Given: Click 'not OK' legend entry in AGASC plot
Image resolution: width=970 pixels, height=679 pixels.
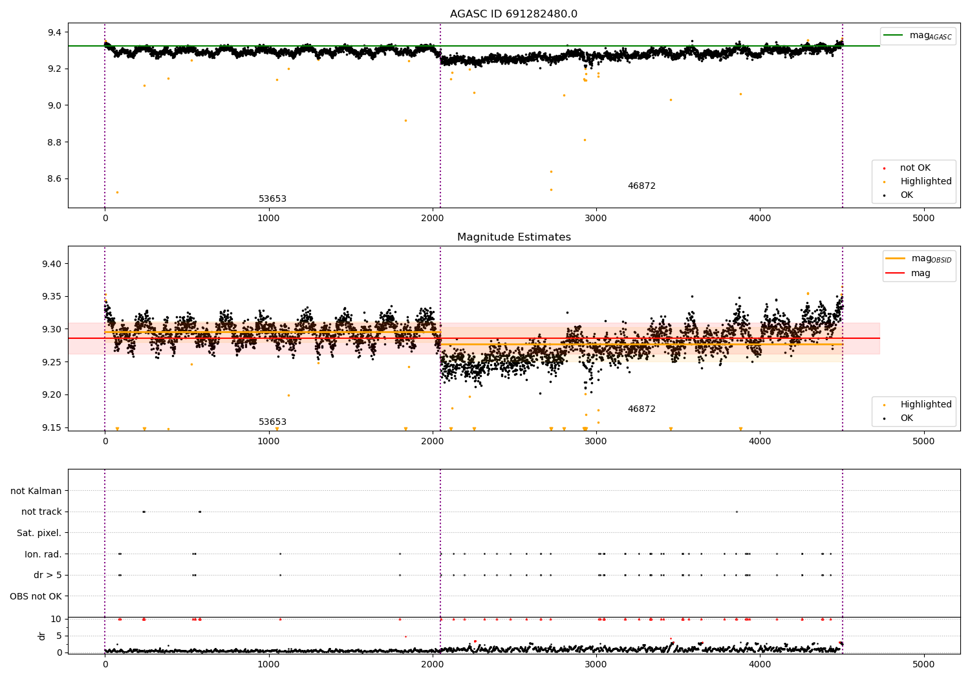Looking at the screenshot, I should coord(907,168).
